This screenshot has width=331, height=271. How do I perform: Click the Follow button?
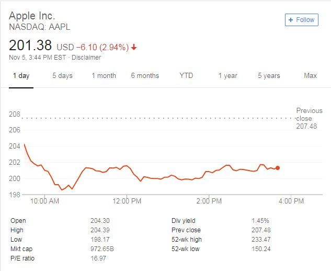[x=301, y=20]
